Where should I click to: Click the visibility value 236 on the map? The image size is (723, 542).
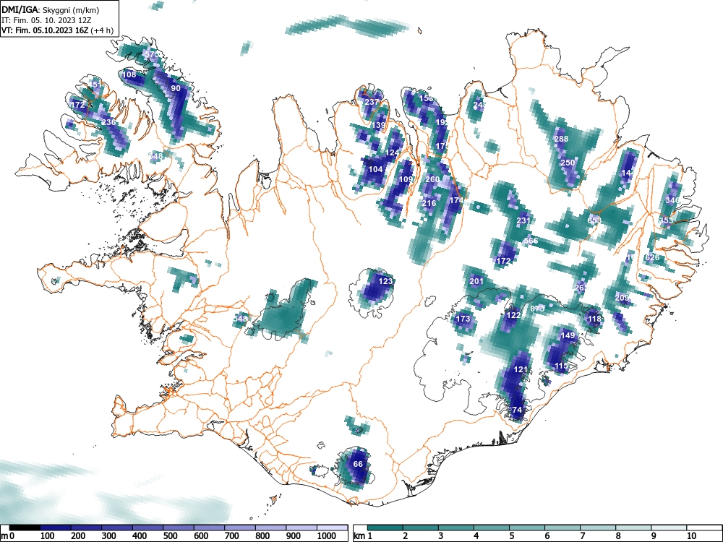109,122
